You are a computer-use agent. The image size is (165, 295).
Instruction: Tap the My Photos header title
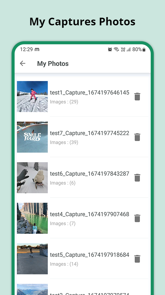click(53, 64)
